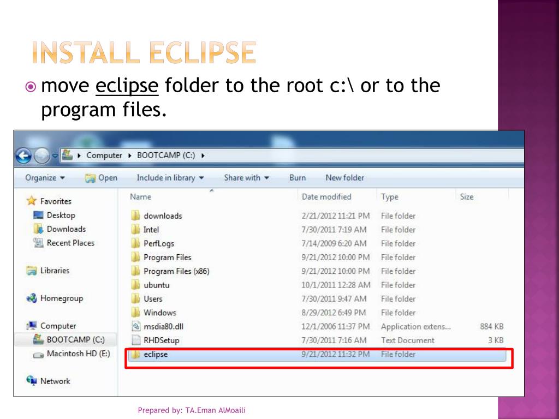Select Libraries in navigation pane
This screenshot has height=419, width=559.
point(55,271)
